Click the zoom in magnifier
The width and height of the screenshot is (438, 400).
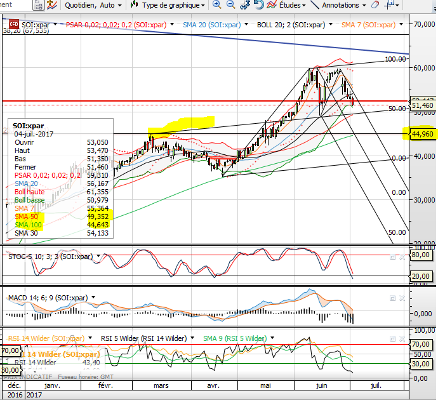click(x=216, y=4)
